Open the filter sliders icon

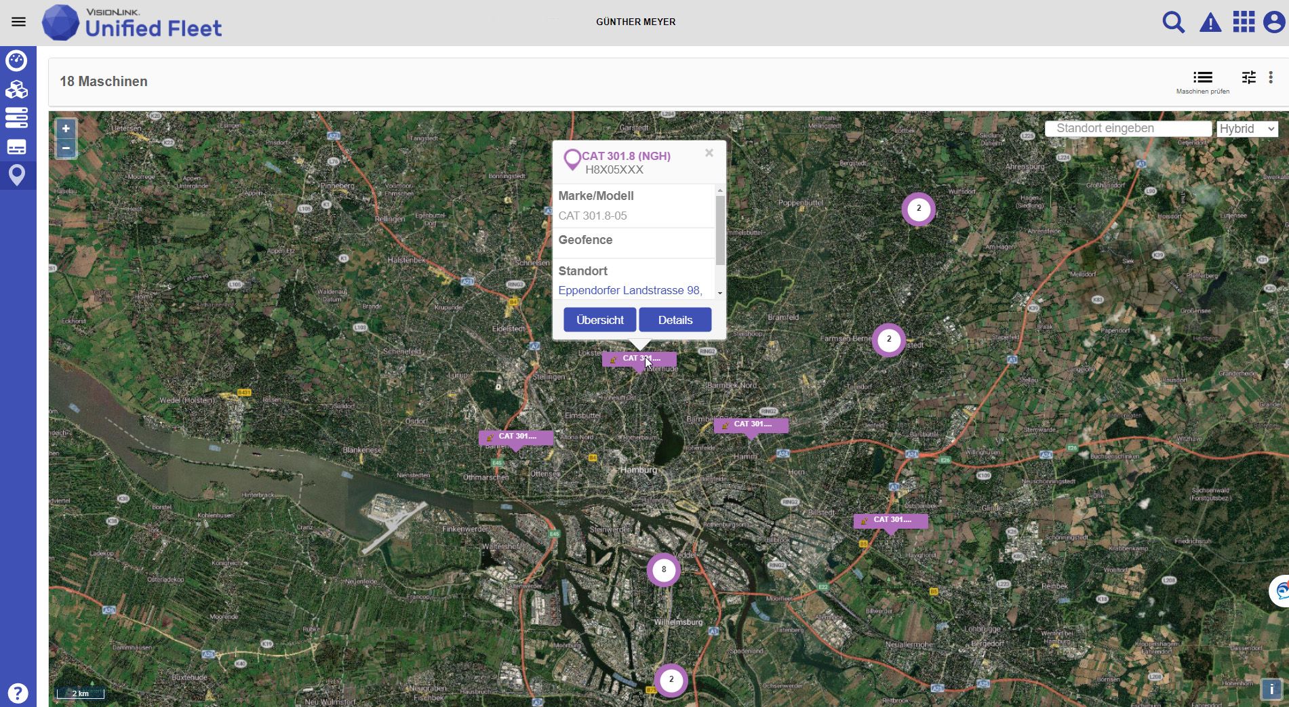pyautogui.click(x=1249, y=77)
